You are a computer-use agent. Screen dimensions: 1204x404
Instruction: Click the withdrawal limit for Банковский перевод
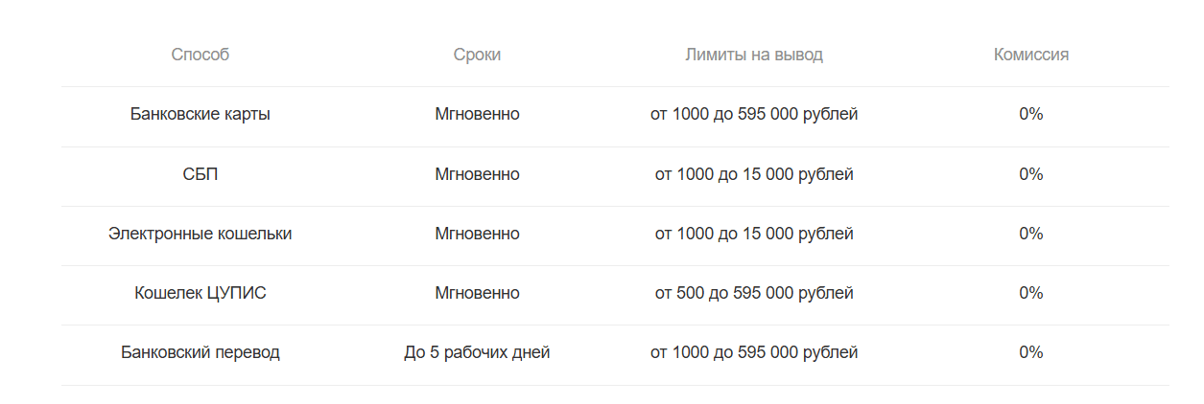point(754,352)
